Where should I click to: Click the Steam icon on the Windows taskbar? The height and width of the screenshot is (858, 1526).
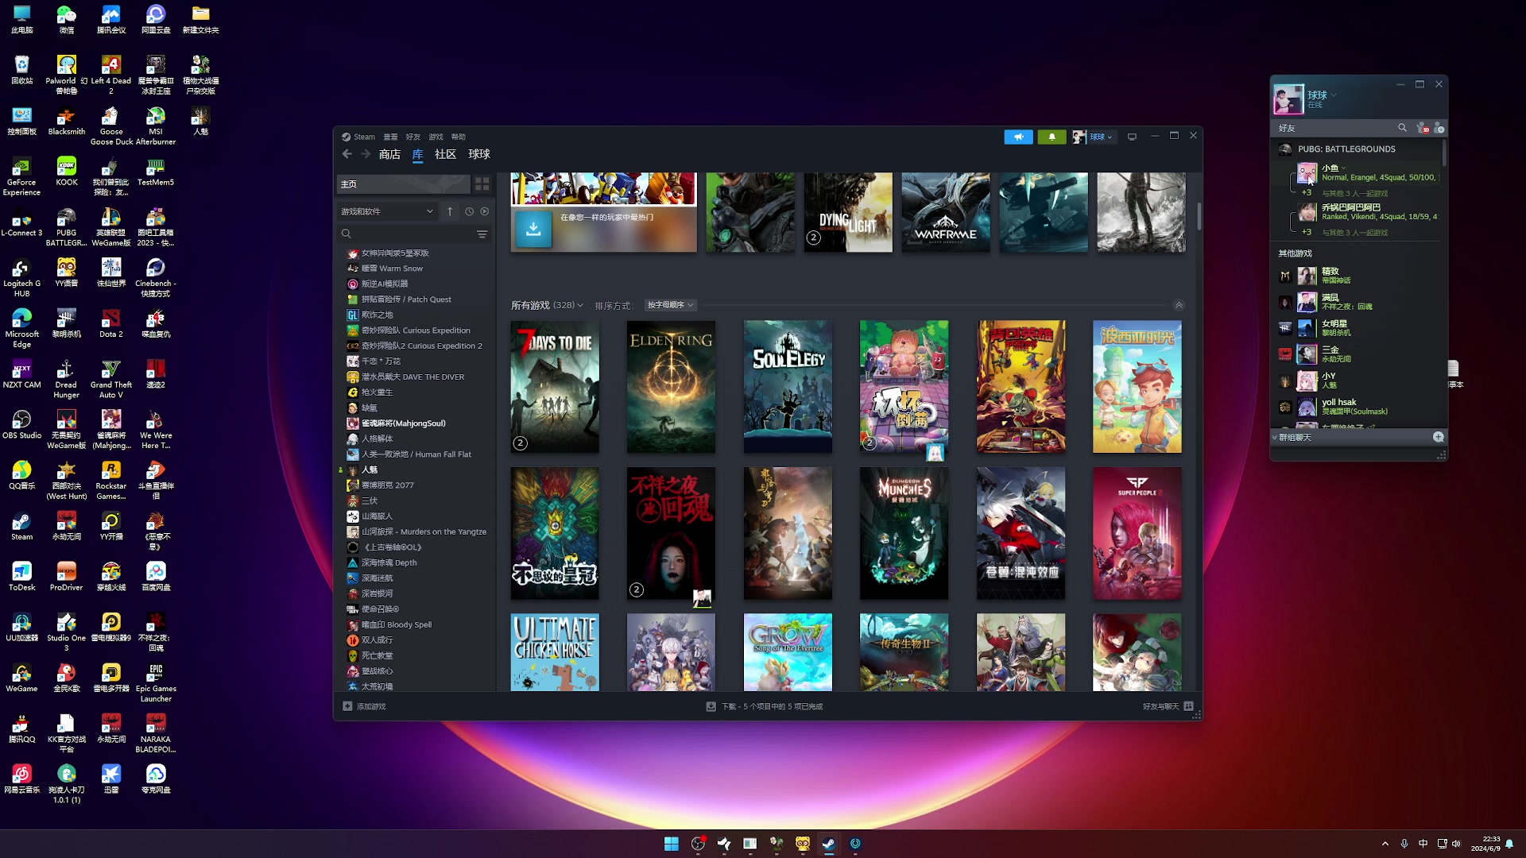pyautogui.click(x=828, y=844)
